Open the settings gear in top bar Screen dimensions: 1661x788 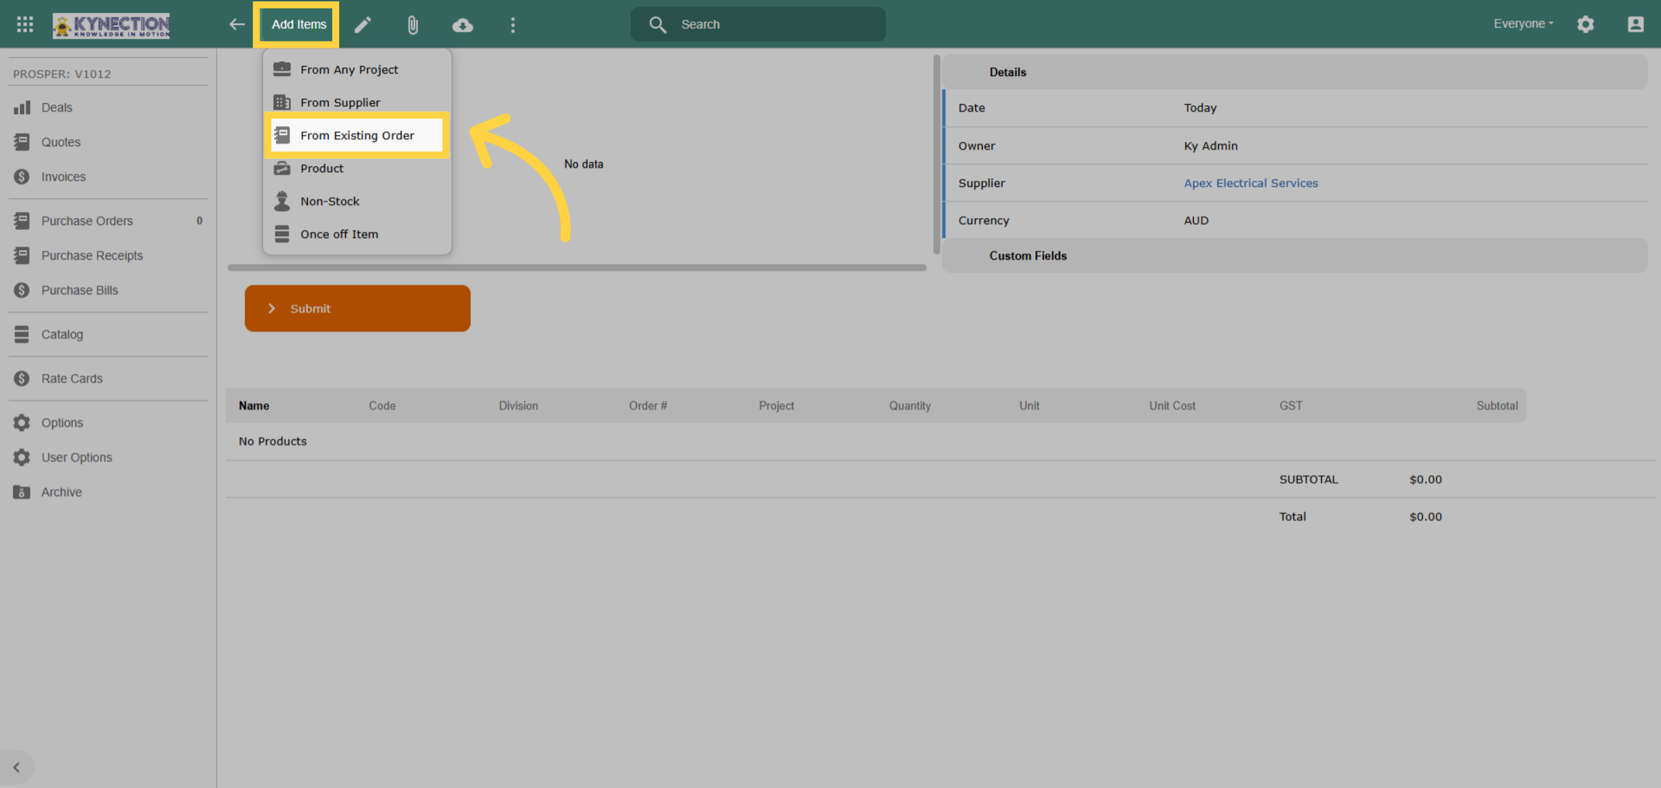pyautogui.click(x=1586, y=24)
